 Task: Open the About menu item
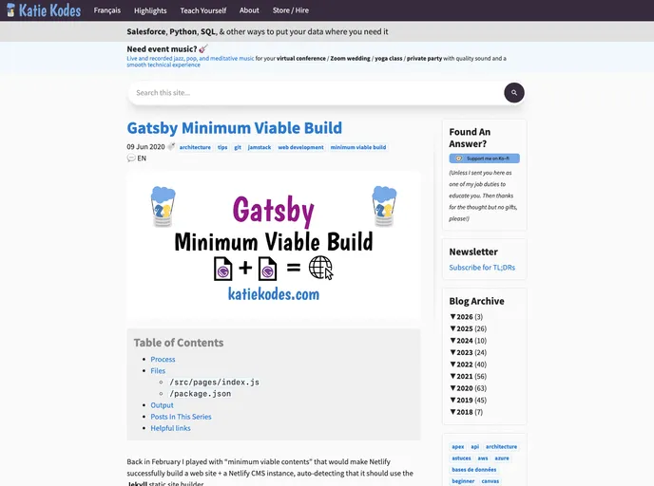pos(249,10)
